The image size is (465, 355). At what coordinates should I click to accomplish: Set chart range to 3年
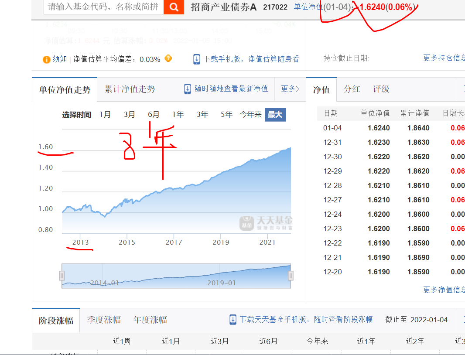(202, 114)
